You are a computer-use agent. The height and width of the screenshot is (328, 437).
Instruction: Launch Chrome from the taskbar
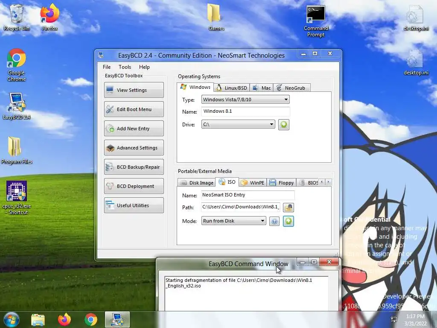91,320
